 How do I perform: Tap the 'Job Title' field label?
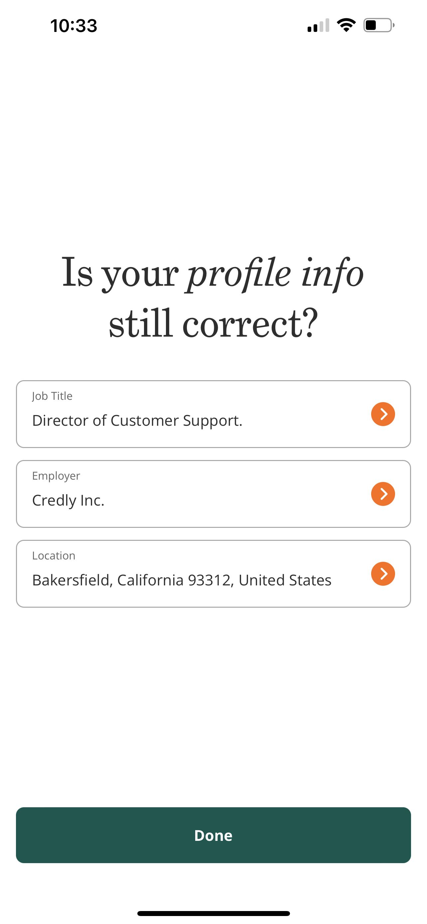click(52, 396)
